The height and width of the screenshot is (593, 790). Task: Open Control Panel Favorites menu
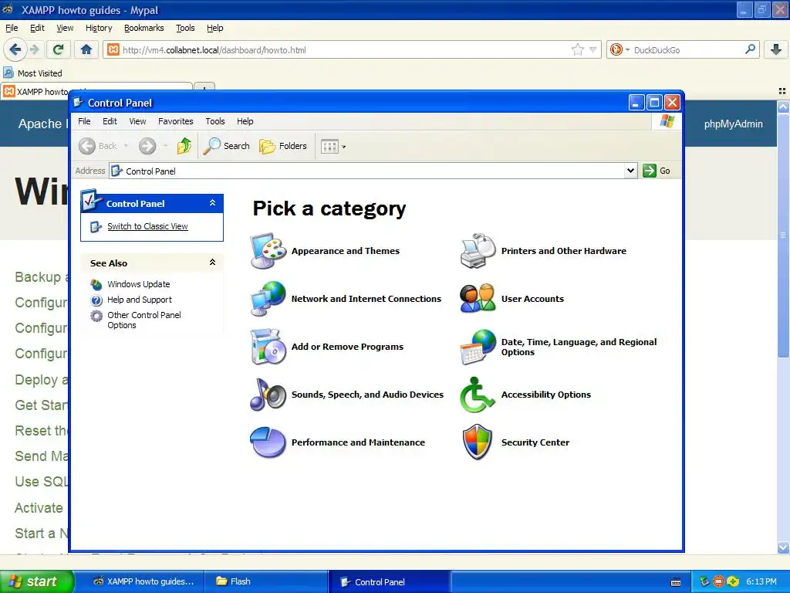click(175, 121)
